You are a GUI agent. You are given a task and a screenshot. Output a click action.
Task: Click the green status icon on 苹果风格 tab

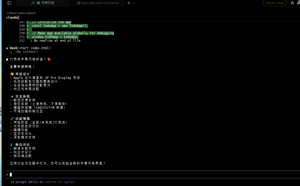(x=38, y=3)
